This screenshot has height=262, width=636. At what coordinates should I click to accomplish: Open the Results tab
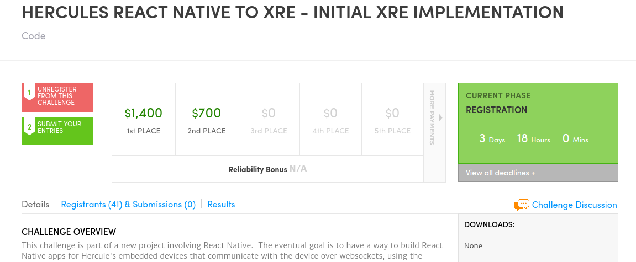point(221,205)
